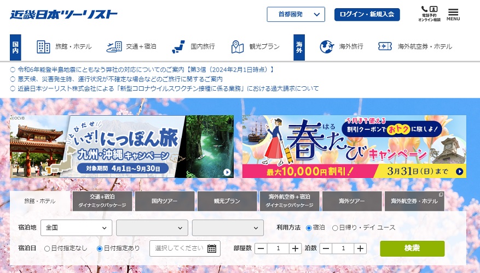Click the blue 国内 section label
Viewport: 480px width, 273px height.
coord(15,48)
